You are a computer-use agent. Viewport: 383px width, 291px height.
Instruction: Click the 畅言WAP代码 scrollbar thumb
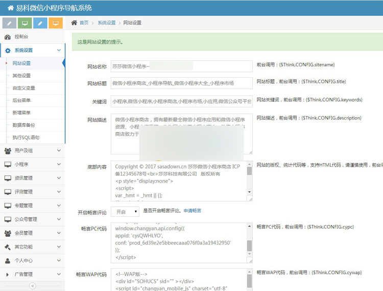point(249,281)
